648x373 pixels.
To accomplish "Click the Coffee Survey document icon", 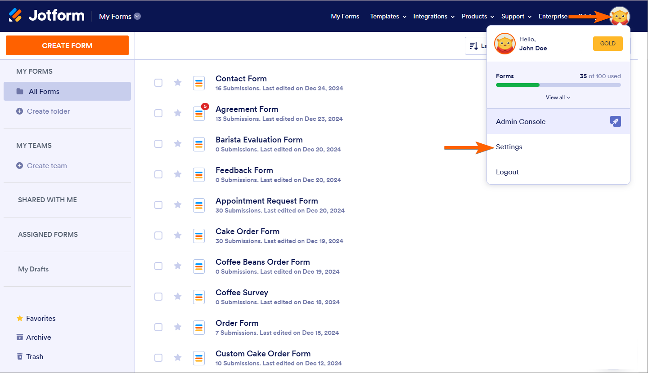I will pos(199,297).
